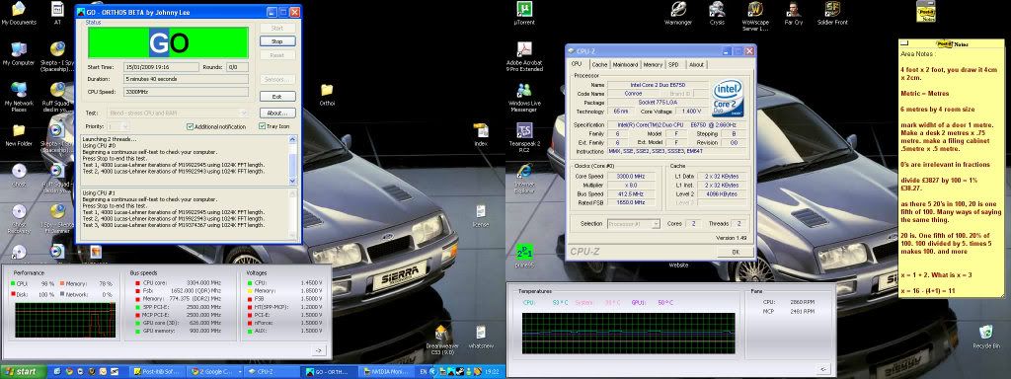1011x379 pixels.
Task: Toggle Additional notification checkbox in ORTHOS
Action: [x=190, y=126]
